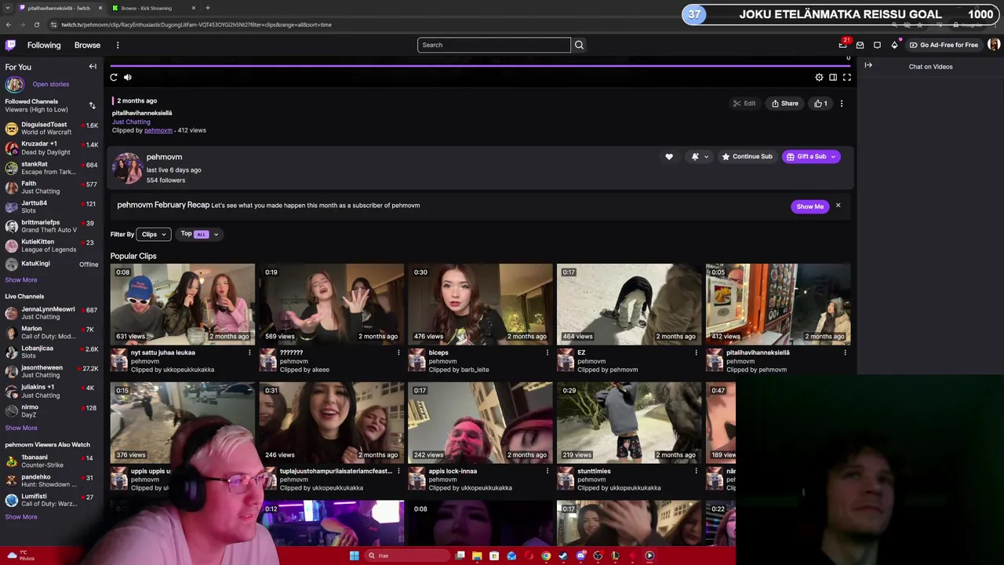
Task: Open the Just Chatting category link
Action: point(131,122)
